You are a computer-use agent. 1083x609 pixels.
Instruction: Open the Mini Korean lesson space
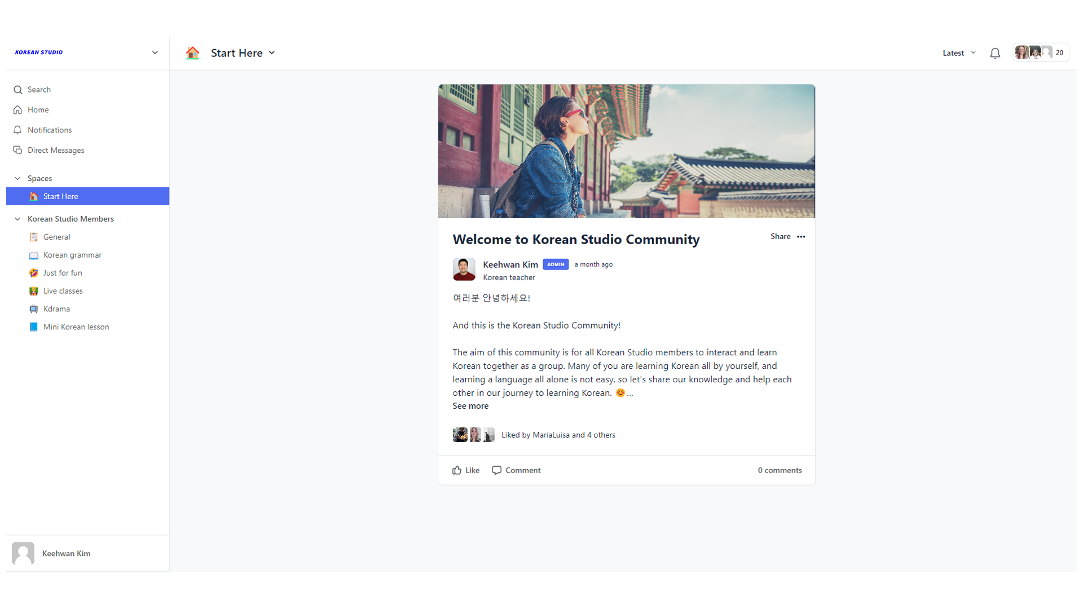87,327
